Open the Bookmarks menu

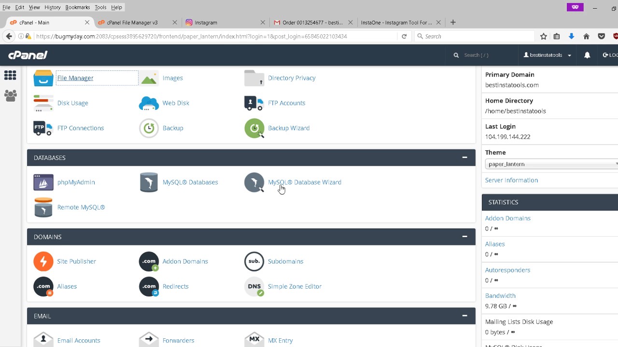click(x=78, y=7)
